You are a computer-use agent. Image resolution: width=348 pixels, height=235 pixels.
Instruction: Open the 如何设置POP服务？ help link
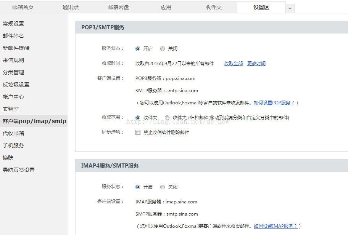pyautogui.click(x=274, y=103)
